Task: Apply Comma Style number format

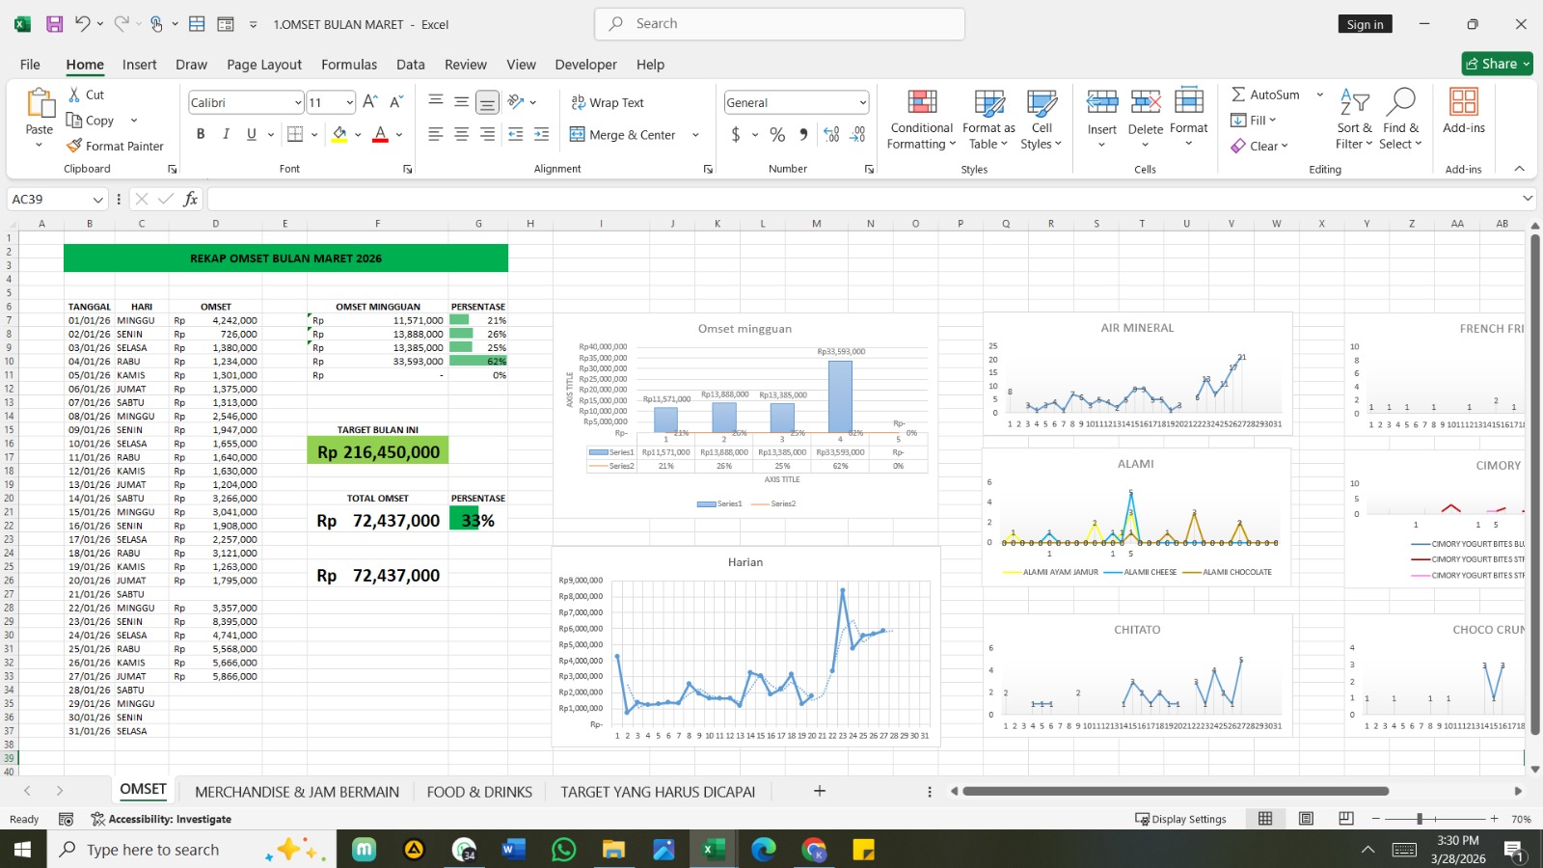Action: [x=803, y=135]
